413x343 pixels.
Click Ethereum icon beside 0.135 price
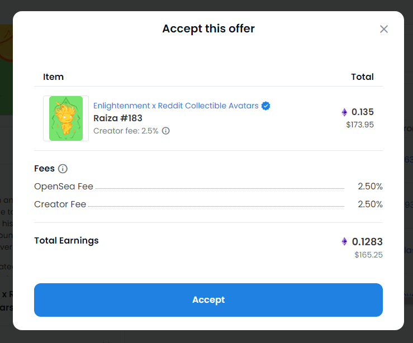[344, 112]
